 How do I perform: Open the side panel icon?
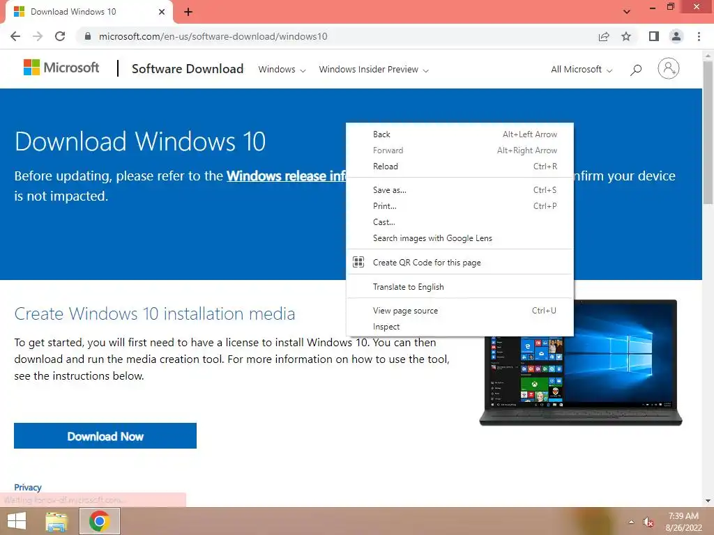pos(654,36)
